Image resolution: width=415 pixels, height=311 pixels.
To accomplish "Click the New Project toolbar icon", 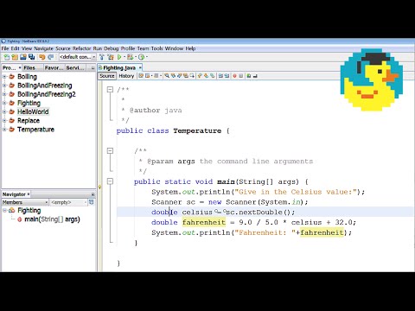I will (15, 57).
